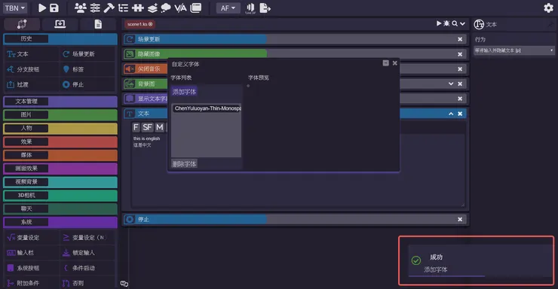Image resolution: width=558 pixels, height=289 pixels.
Task: Open the thought-bubble message icon
Action: pyautogui.click(x=166, y=8)
